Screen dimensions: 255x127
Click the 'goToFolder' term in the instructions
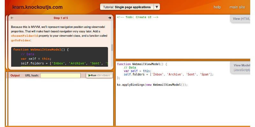(x=21, y=41)
